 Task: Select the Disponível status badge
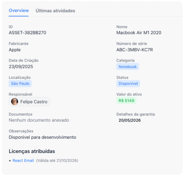[128, 83]
